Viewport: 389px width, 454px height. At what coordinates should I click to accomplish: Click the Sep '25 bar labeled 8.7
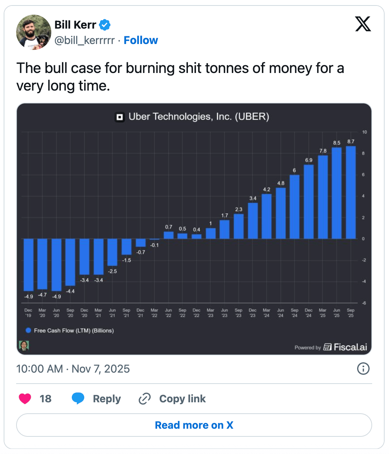point(351,193)
